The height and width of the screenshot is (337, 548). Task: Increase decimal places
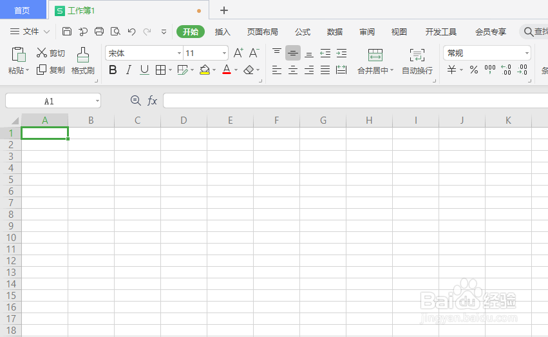[x=506, y=70]
